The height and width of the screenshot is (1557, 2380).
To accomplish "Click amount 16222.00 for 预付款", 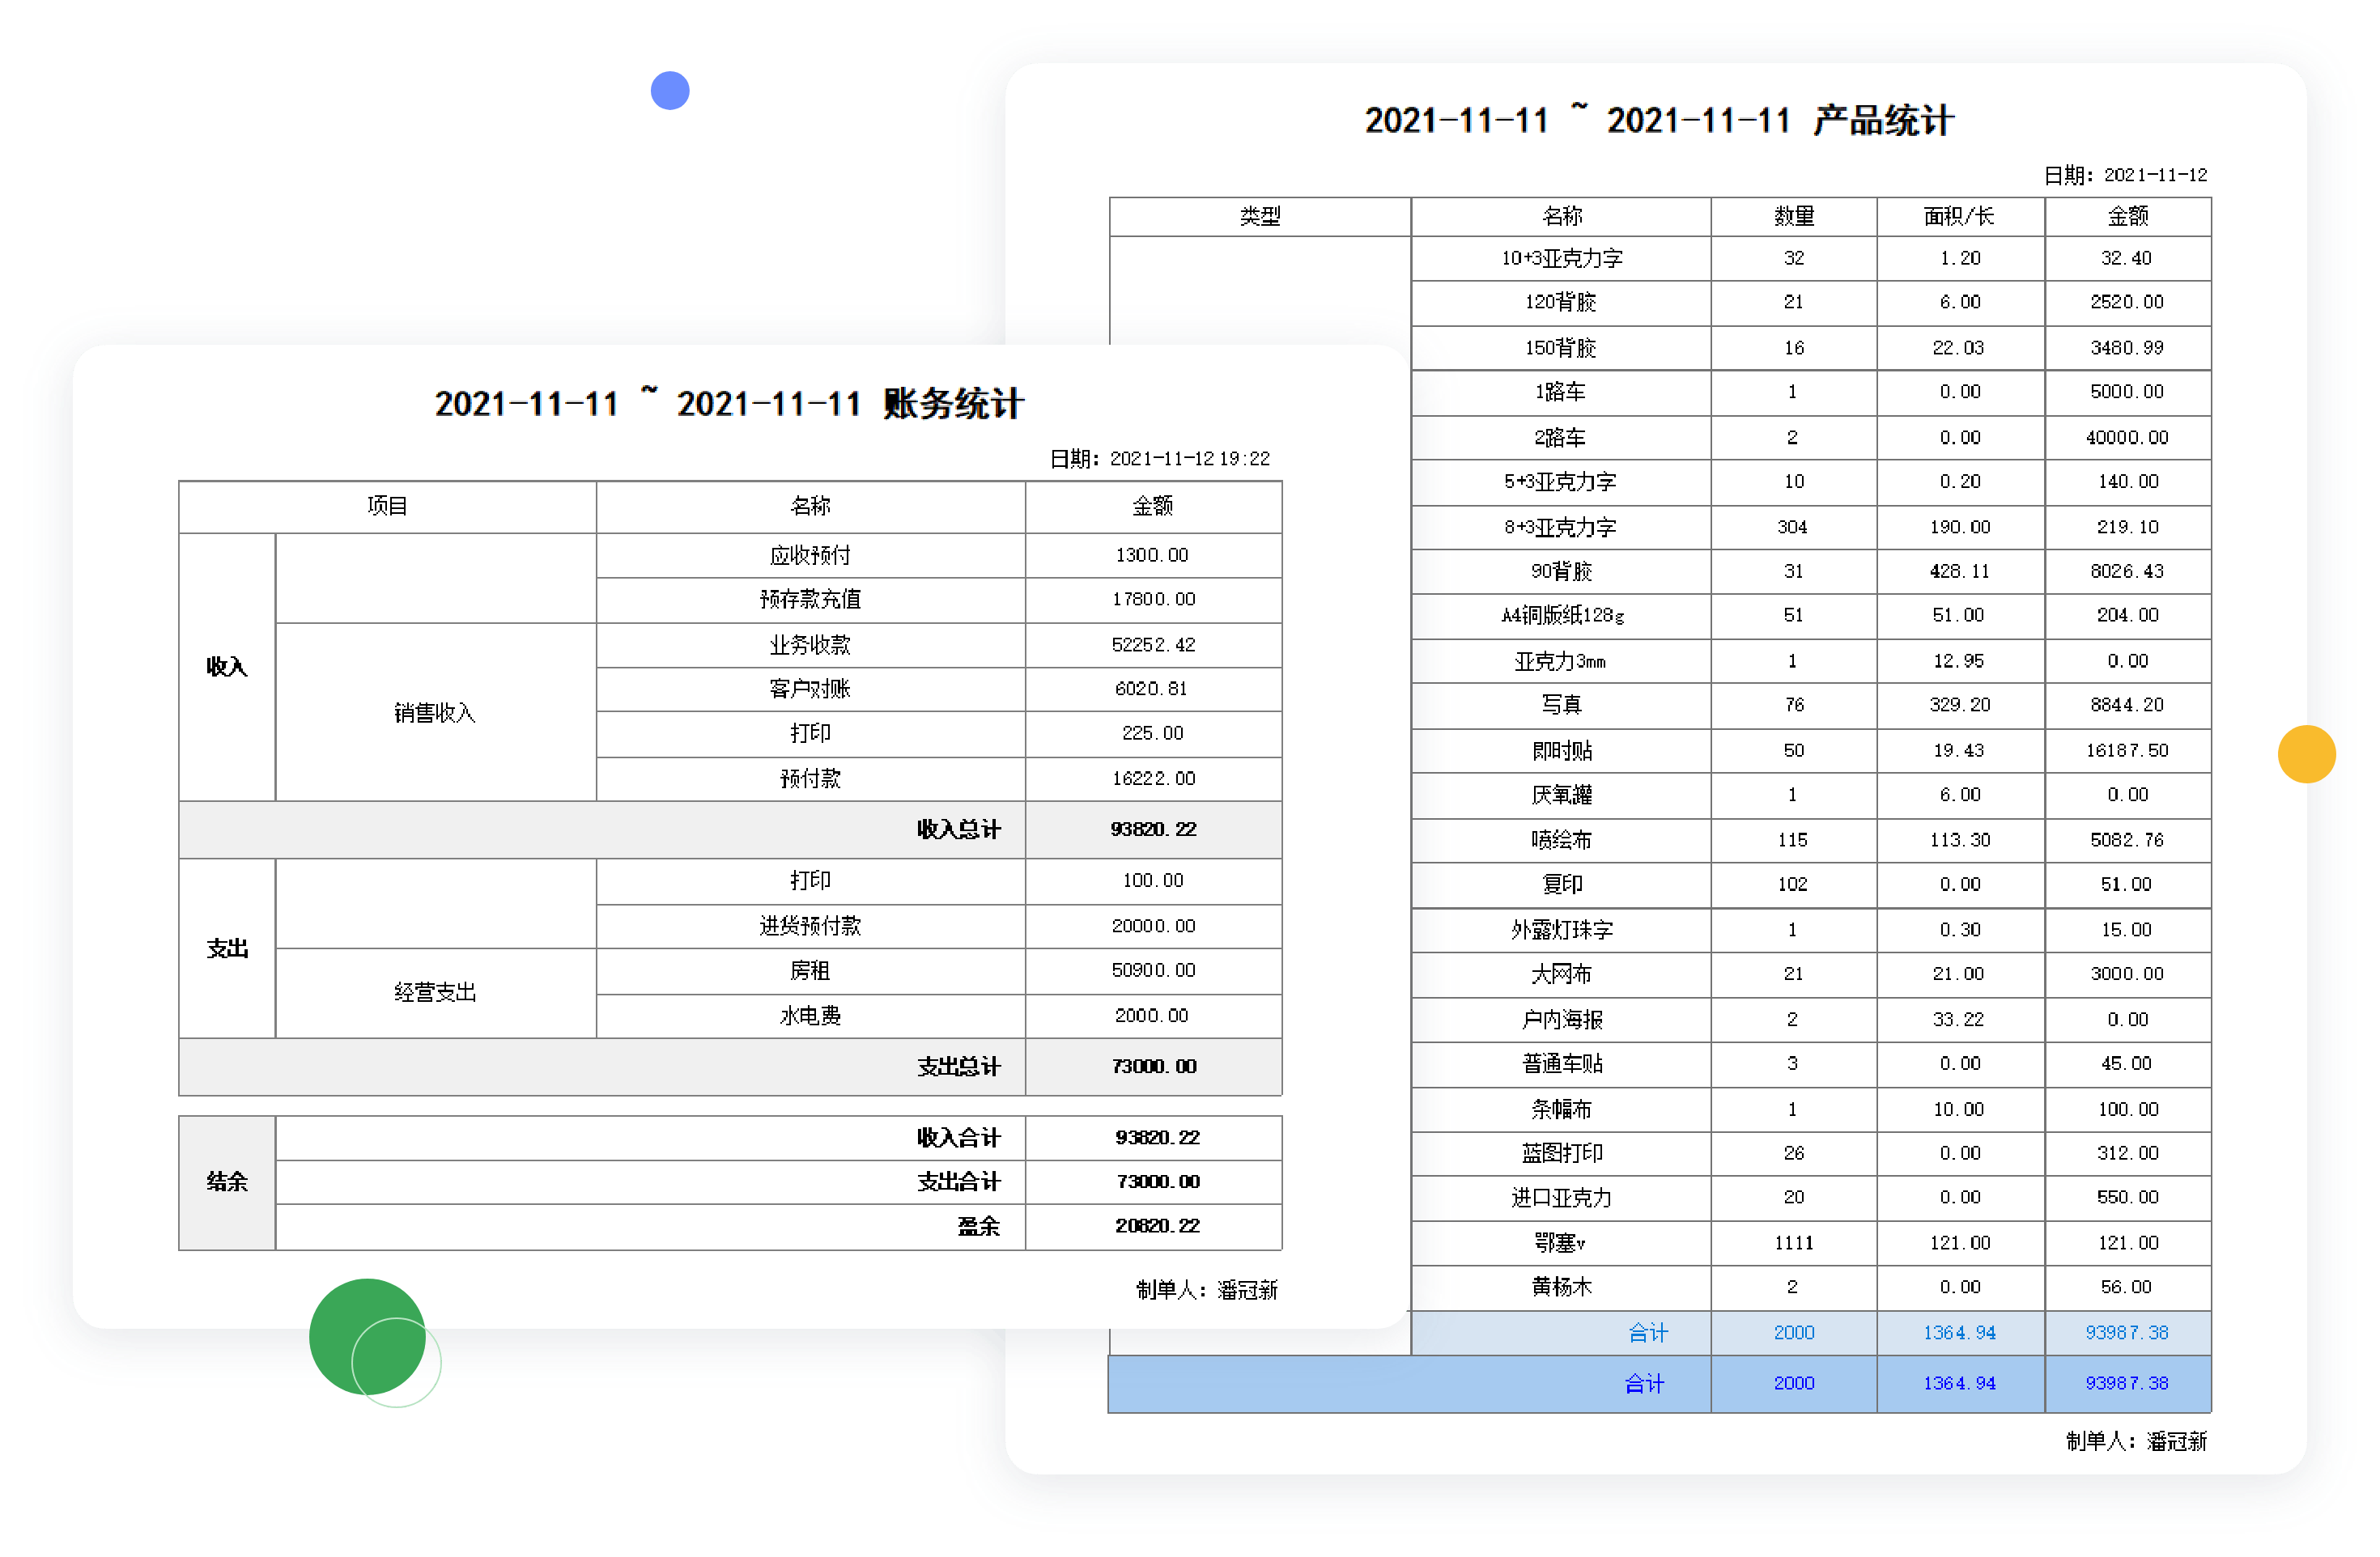I will [x=1153, y=778].
